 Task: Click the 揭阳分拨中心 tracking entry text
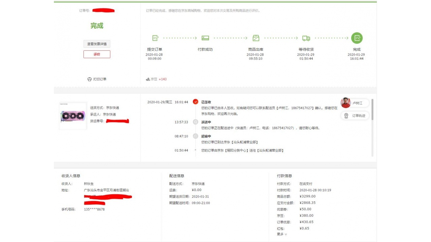(x=242, y=151)
